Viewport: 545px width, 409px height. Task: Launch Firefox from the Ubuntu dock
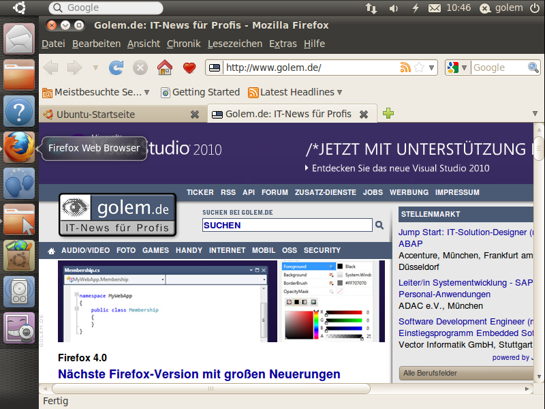18,147
